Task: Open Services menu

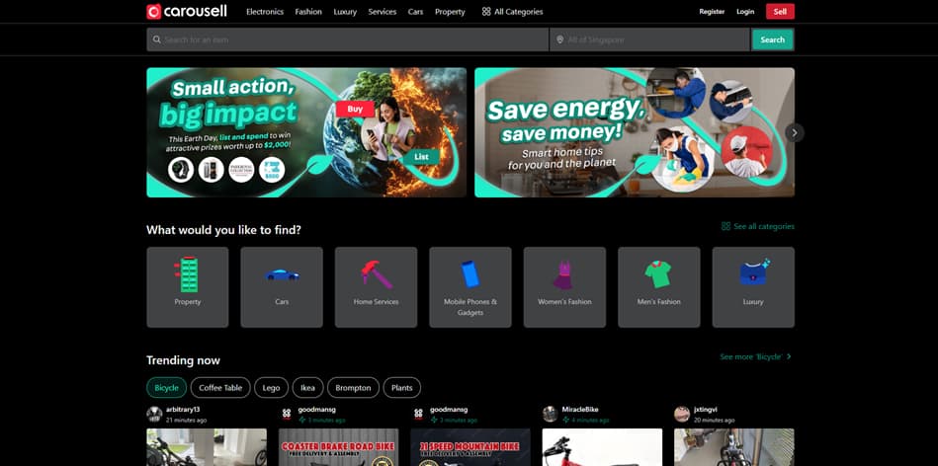Action: [x=383, y=11]
